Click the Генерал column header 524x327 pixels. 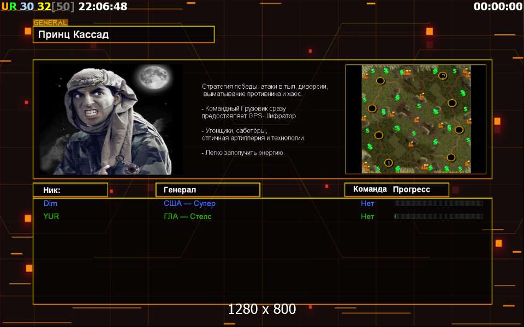pos(207,190)
